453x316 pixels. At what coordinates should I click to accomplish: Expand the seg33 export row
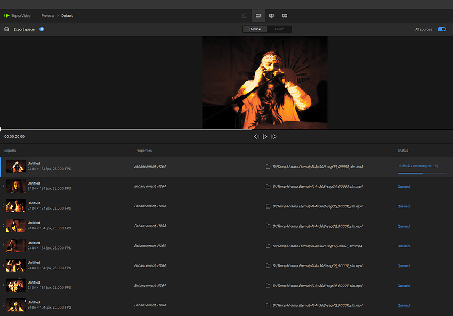point(4,166)
